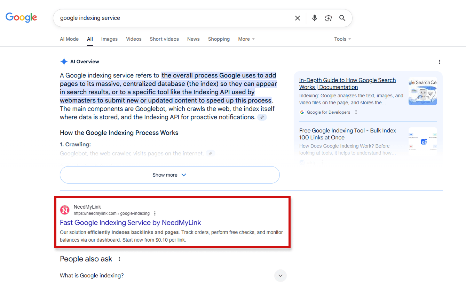Open the Fast Google Indexing Service result
The height and width of the screenshot is (284, 466).
[x=130, y=222]
